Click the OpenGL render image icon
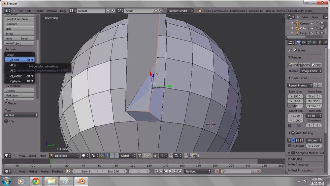Screen dimensions: 330x186 point(192,156)
